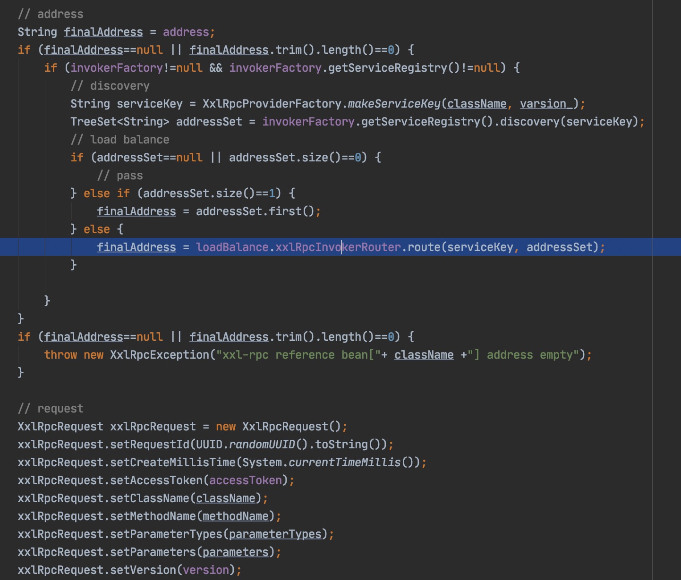Click the currentTimeMillis method call
This screenshot has height=580, width=681.
coord(344,462)
